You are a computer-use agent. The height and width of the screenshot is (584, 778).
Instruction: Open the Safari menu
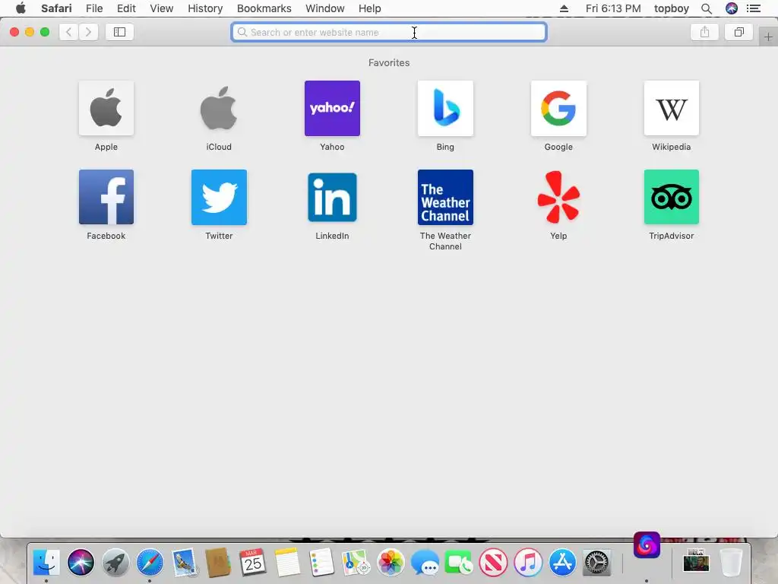tap(56, 8)
